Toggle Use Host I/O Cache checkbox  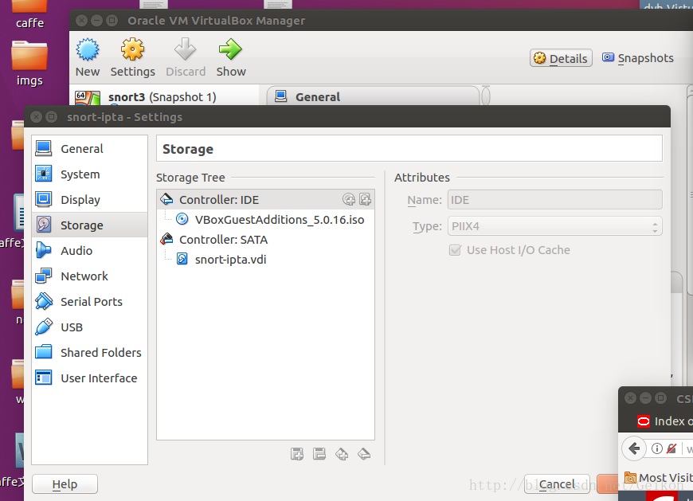(455, 250)
